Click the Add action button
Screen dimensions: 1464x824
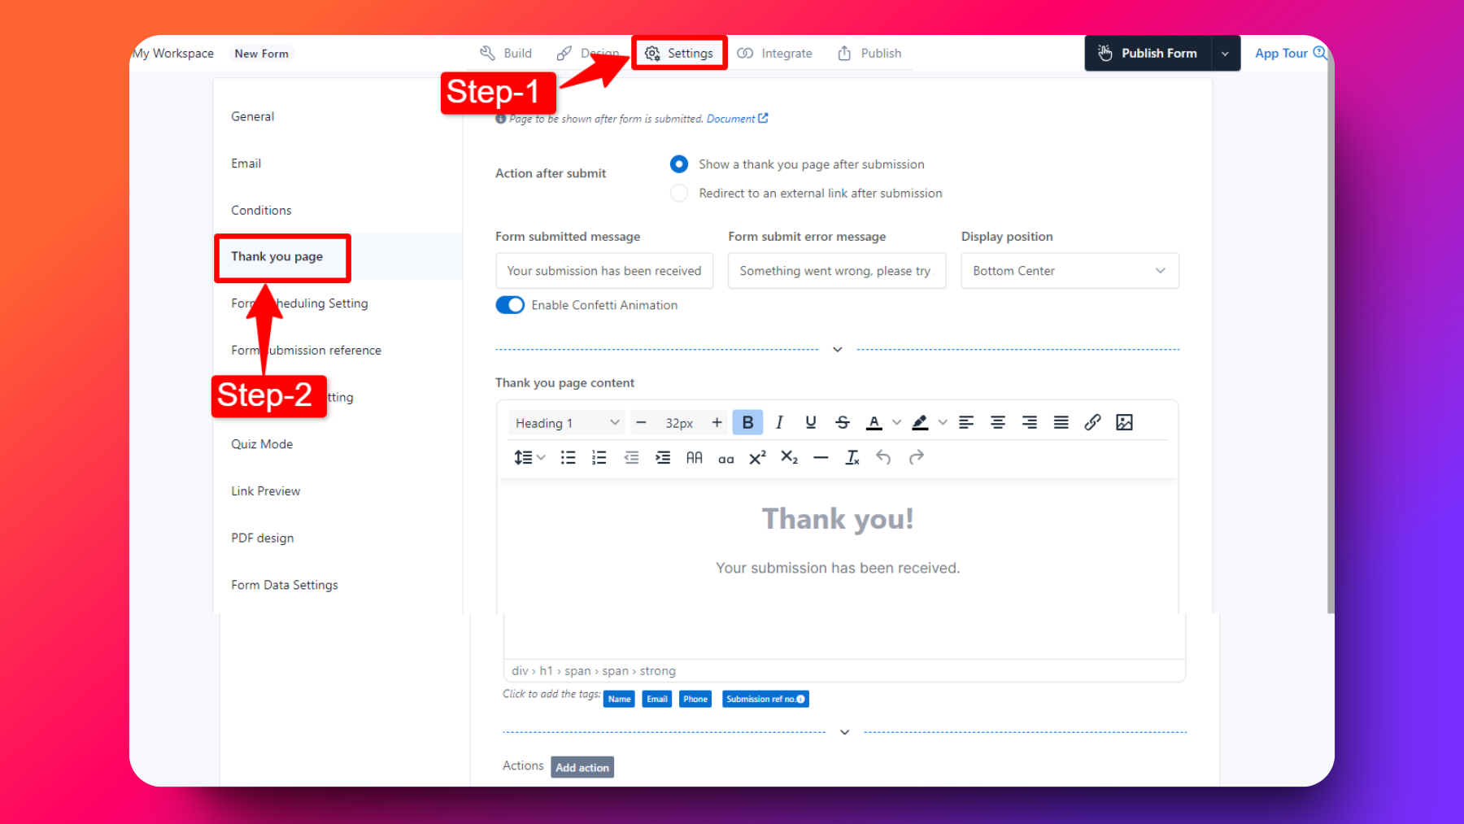(582, 767)
